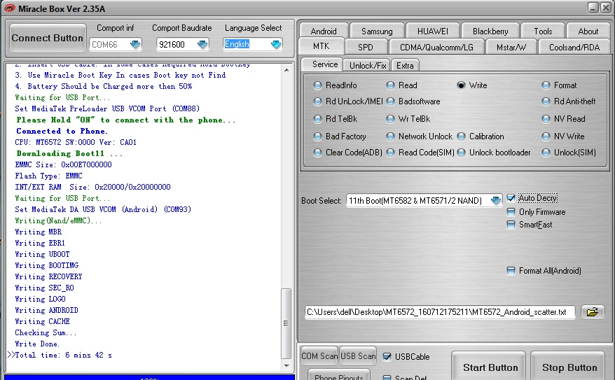Select the Bad Factory radio button

click(x=317, y=136)
